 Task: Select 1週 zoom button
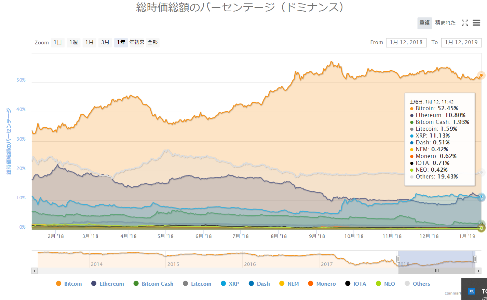coord(74,42)
